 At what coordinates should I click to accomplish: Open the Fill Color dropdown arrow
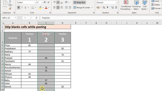point(43,8)
